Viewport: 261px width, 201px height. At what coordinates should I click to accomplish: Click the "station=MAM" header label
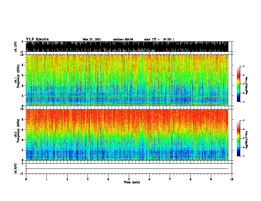(x=123, y=39)
